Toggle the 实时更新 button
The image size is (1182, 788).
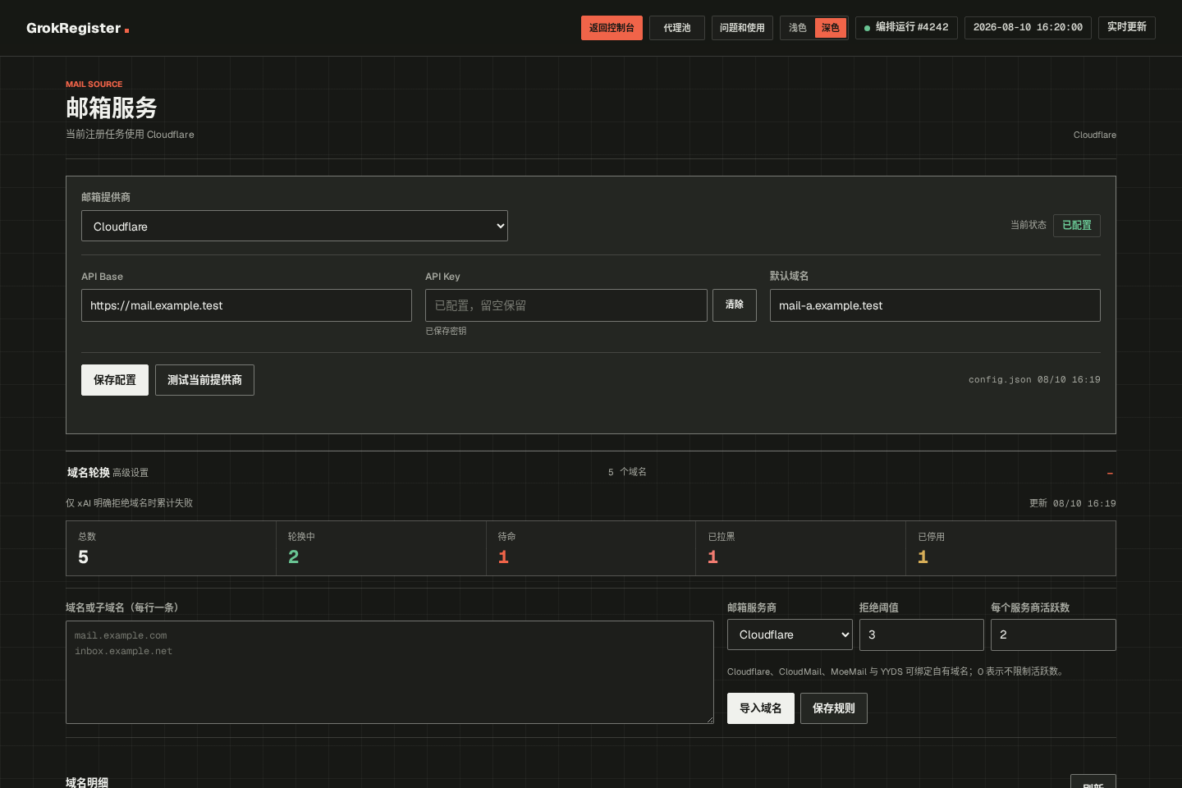pos(1127,28)
